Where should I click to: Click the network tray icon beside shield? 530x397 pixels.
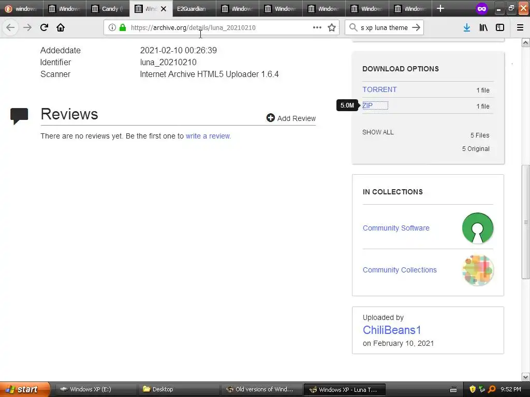click(482, 389)
